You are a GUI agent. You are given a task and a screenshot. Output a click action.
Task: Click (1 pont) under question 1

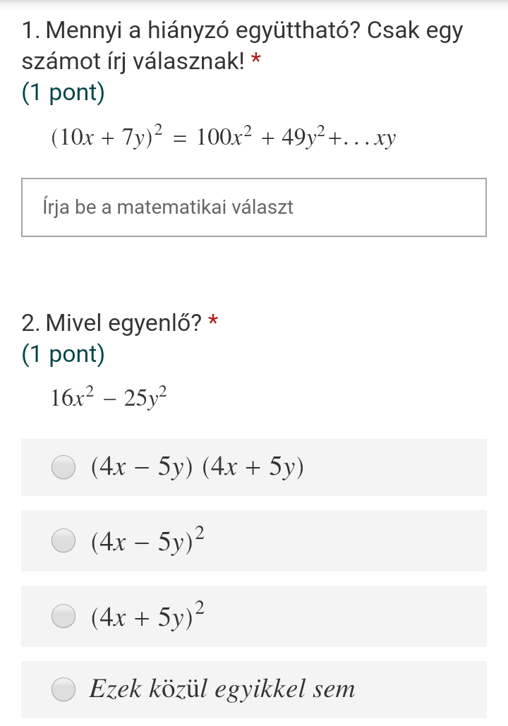pos(64,92)
